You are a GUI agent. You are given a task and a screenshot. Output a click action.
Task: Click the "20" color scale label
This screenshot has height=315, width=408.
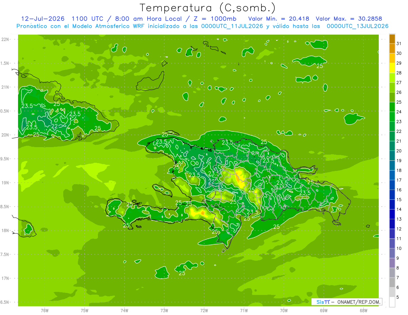coord(399,151)
